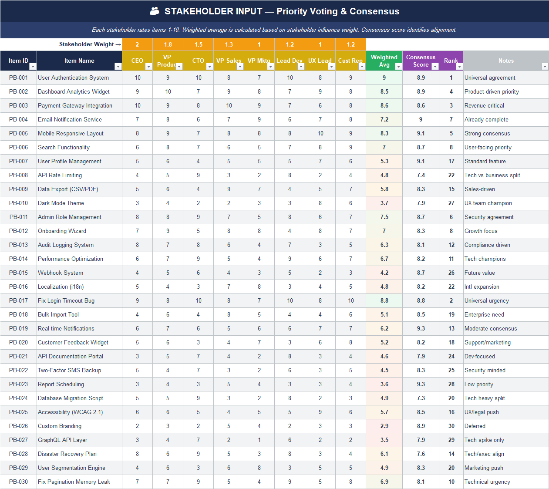
Task: Click PB-026 weighted average 2.9
Action: pyautogui.click(x=384, y=426)
